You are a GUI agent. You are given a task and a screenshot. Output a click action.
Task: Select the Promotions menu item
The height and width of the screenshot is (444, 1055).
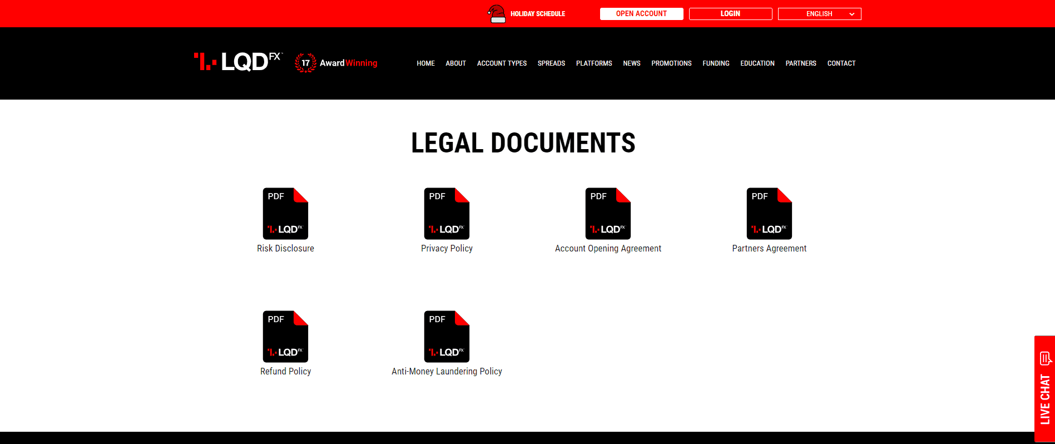coord(671,63)
